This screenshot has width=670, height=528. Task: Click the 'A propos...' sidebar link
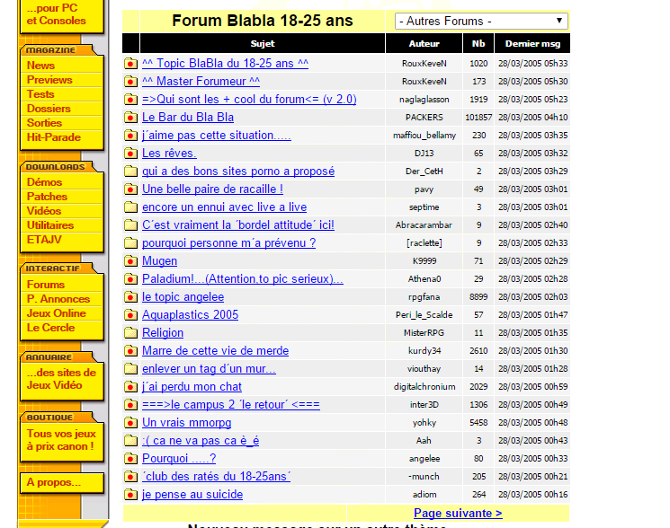click(53, 482)
